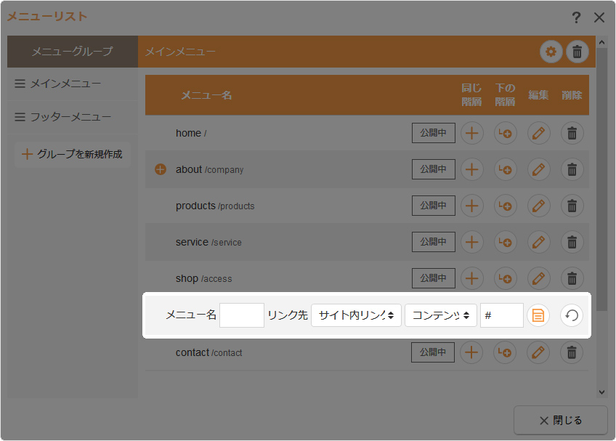
Task: Edit the products menu item
Action: tap(538, 206)
